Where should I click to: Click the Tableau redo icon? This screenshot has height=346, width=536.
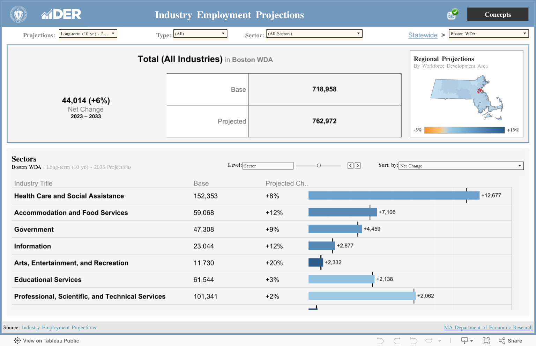pos(397,341)
